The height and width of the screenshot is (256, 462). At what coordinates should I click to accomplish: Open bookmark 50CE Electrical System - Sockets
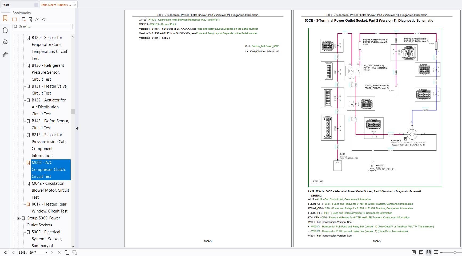tap(47, 239)
